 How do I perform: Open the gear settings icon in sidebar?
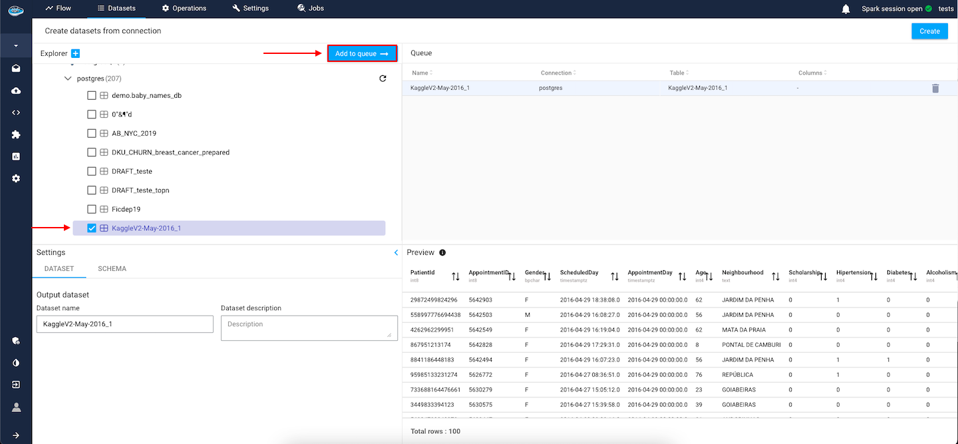16,178
